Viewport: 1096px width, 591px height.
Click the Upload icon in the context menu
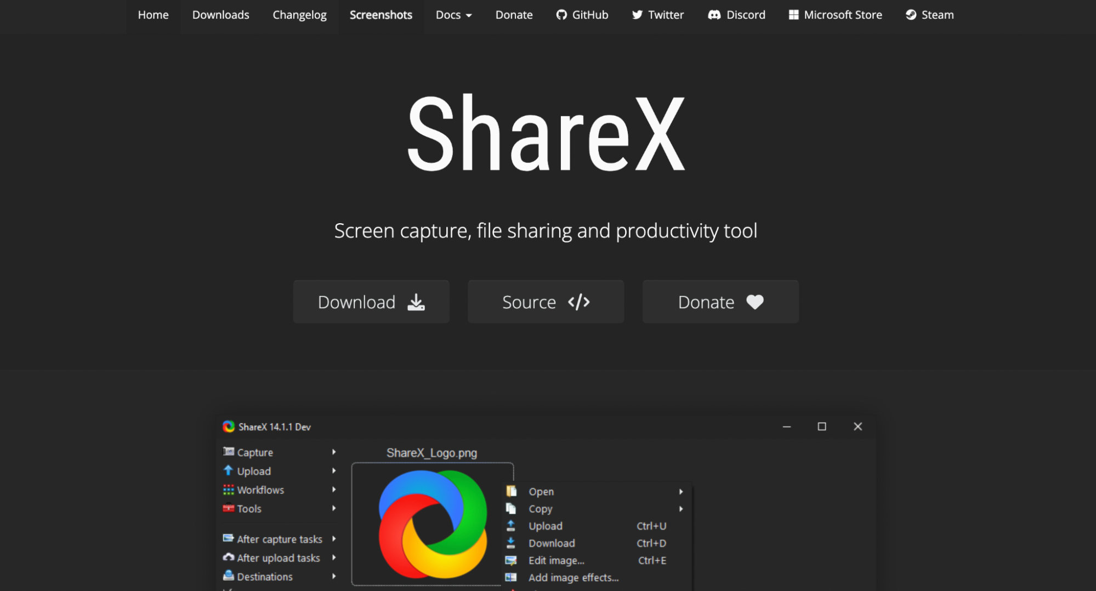tap(511, 526)
